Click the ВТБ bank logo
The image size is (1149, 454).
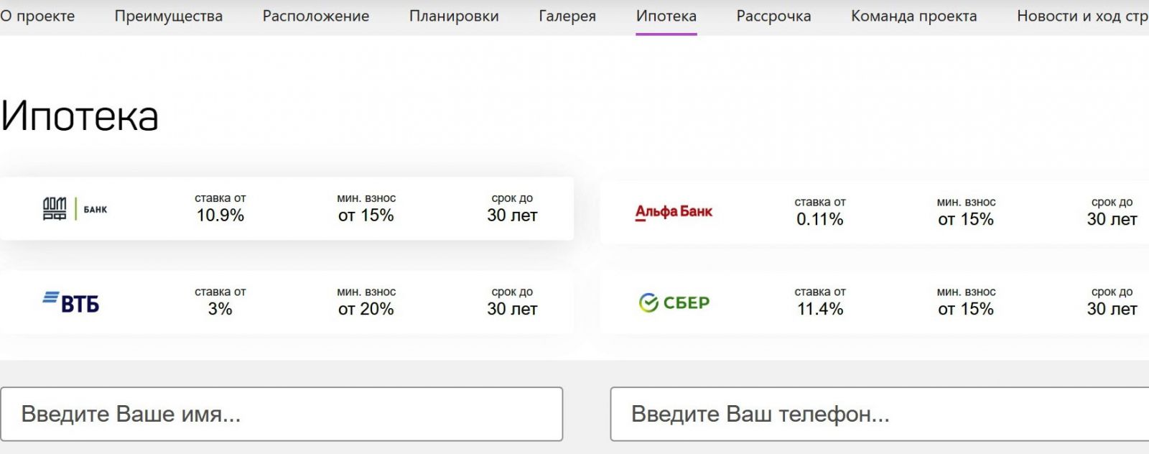click(70, 302)
